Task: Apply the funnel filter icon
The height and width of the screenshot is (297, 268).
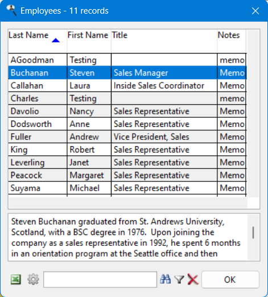Action: [x=179, y=279]
